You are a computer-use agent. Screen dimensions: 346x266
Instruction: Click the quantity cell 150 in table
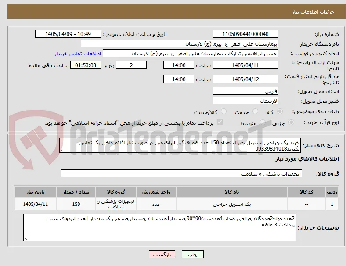click(76, 204)
